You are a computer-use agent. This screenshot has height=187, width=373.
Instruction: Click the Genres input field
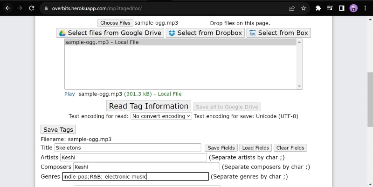tap(135, 177)
